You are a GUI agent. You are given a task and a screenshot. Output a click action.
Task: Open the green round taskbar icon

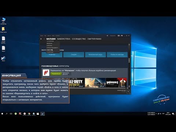click(x=16, y=114)
